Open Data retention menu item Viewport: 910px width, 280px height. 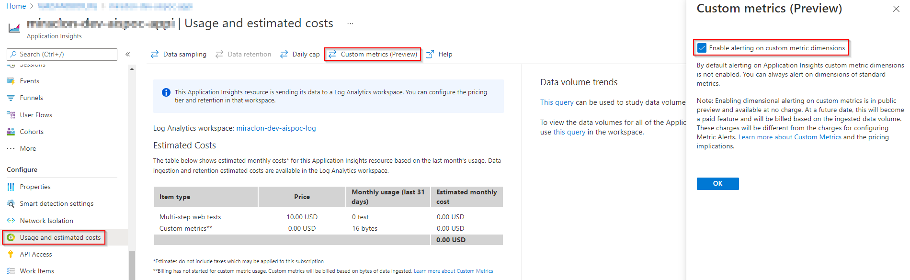click(243, 54)
